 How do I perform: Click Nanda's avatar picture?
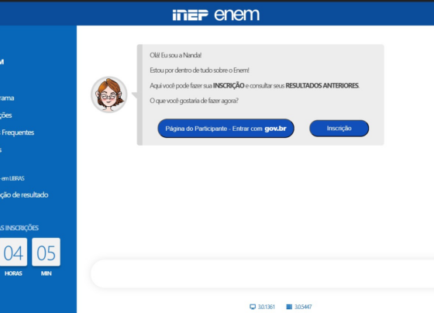click(109, 95)
